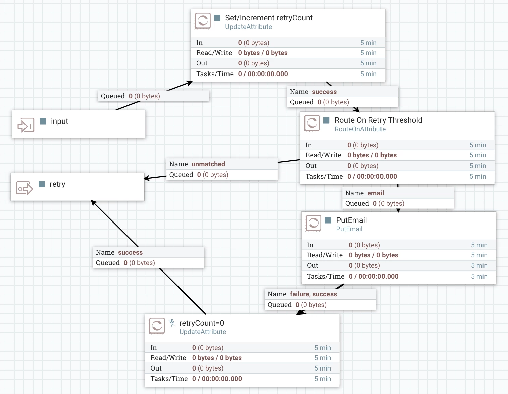Screen dimensions: 508x394
Task: Click the RouteOnAttribute type label
Action: click(360, 129)
